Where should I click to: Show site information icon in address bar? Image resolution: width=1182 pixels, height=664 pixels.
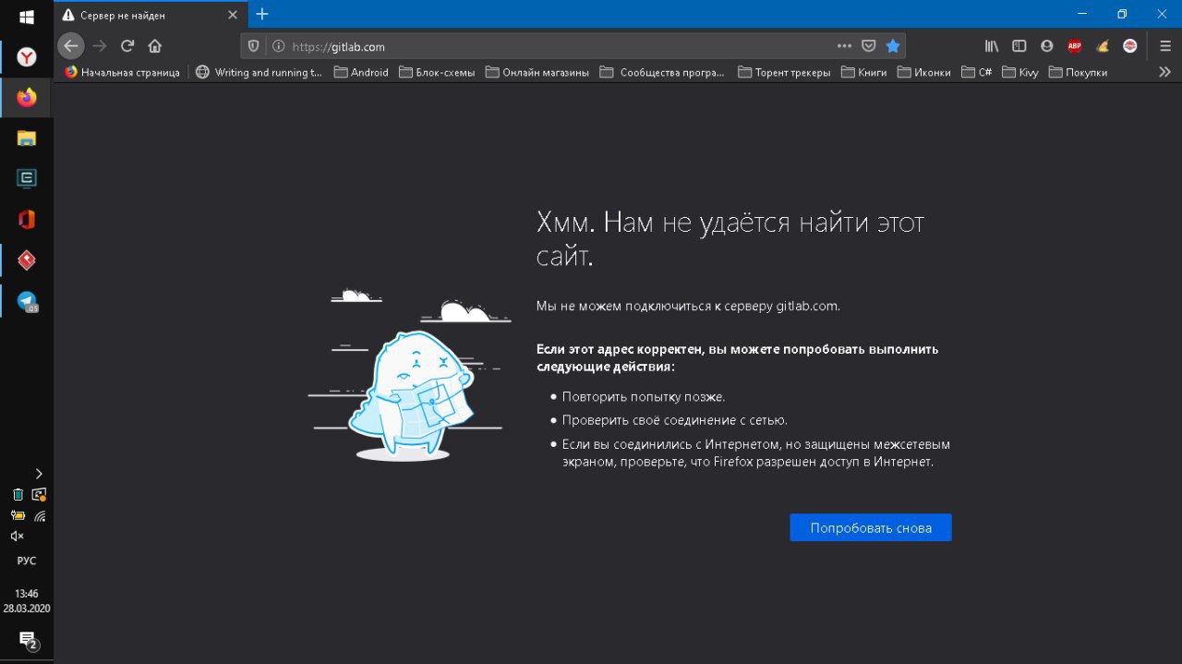point(278,46)
